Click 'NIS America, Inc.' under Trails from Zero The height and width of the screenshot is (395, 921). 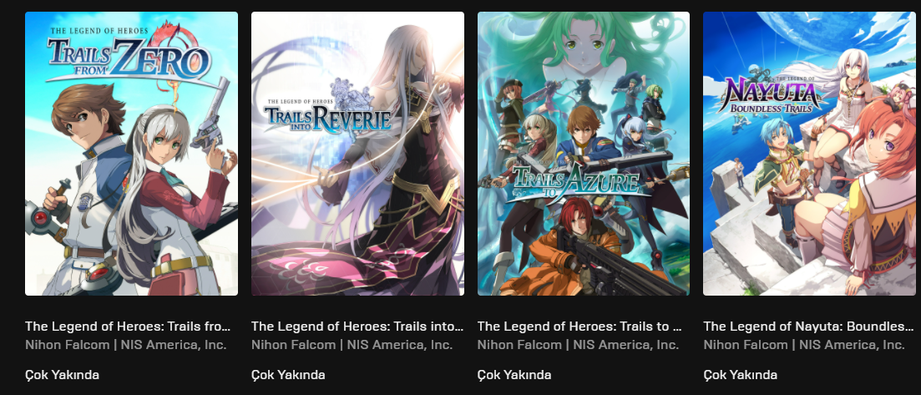(174, 345)
